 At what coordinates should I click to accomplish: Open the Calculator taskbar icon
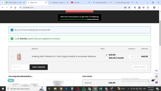[72, 89]
